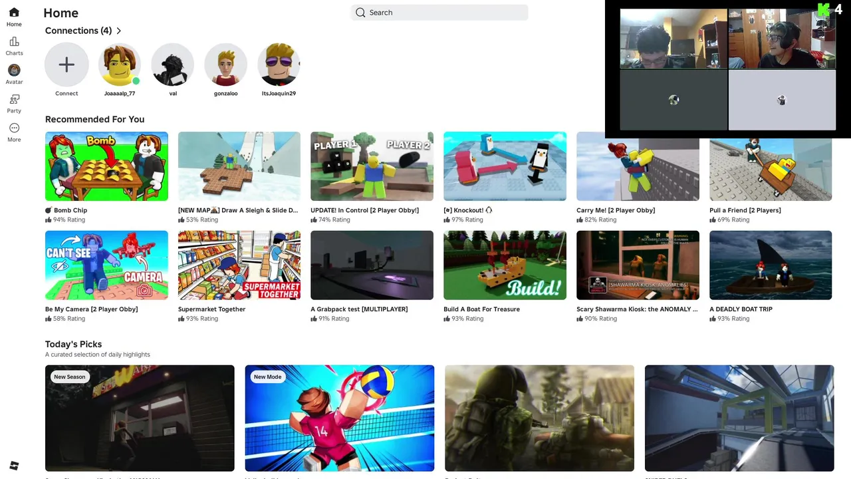Viewport: 851px width, 479px height.
Task: Click the A Grabpack test [MULTIPLAYER] title
Action: pyautogui.click(x=359, y=309)
